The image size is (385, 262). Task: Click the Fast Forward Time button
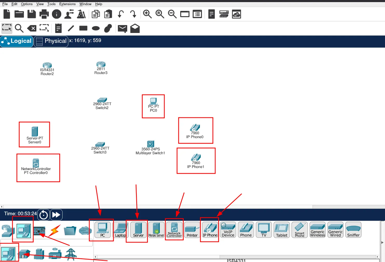56,215
